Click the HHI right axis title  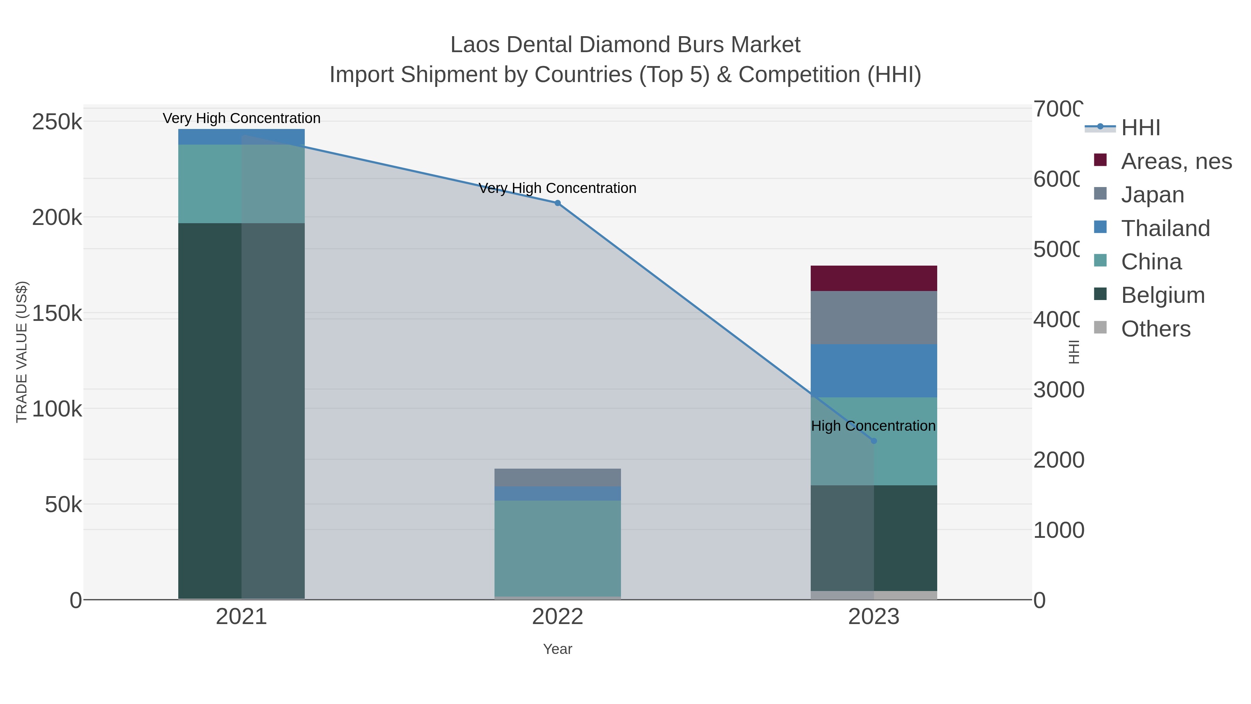1074,352
